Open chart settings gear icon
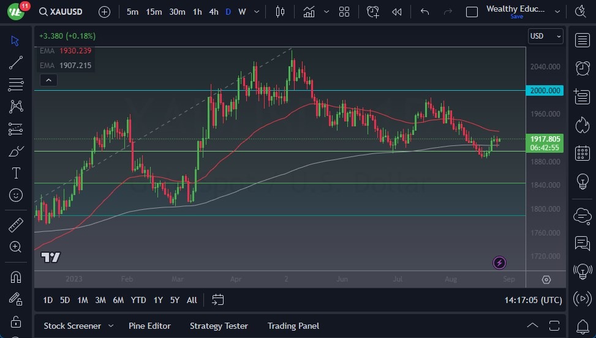Screen dimensions: 596x338 coord(546,280)
